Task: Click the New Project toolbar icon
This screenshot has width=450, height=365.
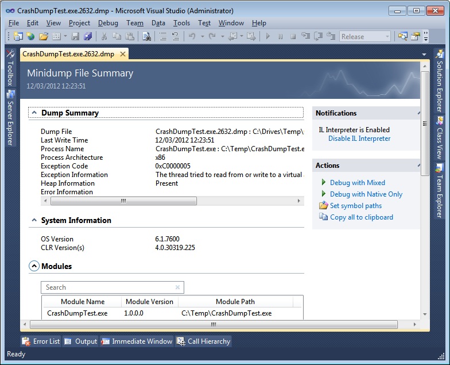Action: point(18,37)
